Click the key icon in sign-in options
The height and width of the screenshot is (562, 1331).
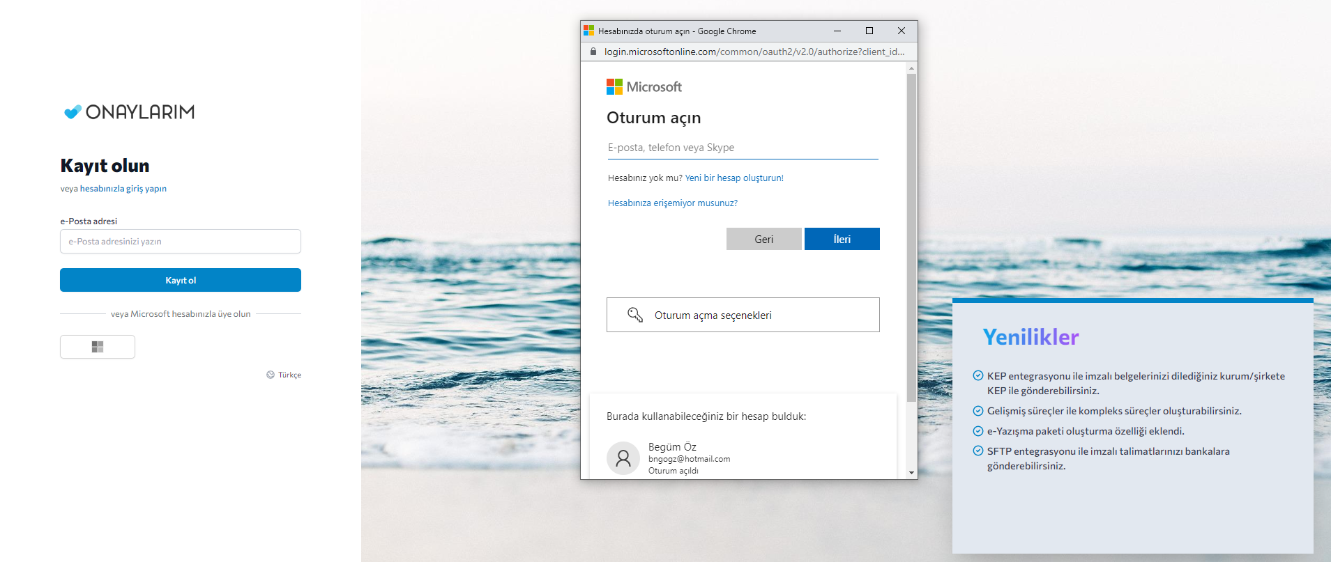634,315
